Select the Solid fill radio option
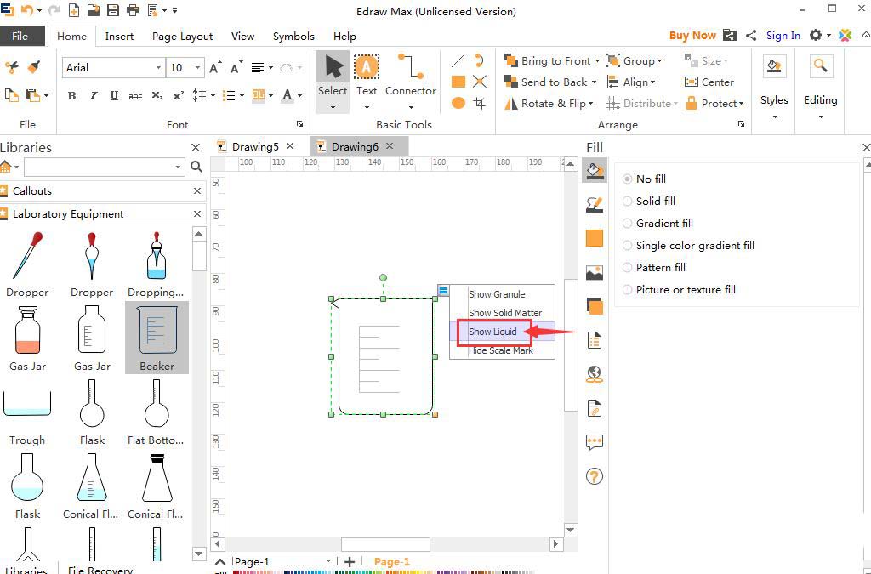Screen dimensions: 871x574 628,202
